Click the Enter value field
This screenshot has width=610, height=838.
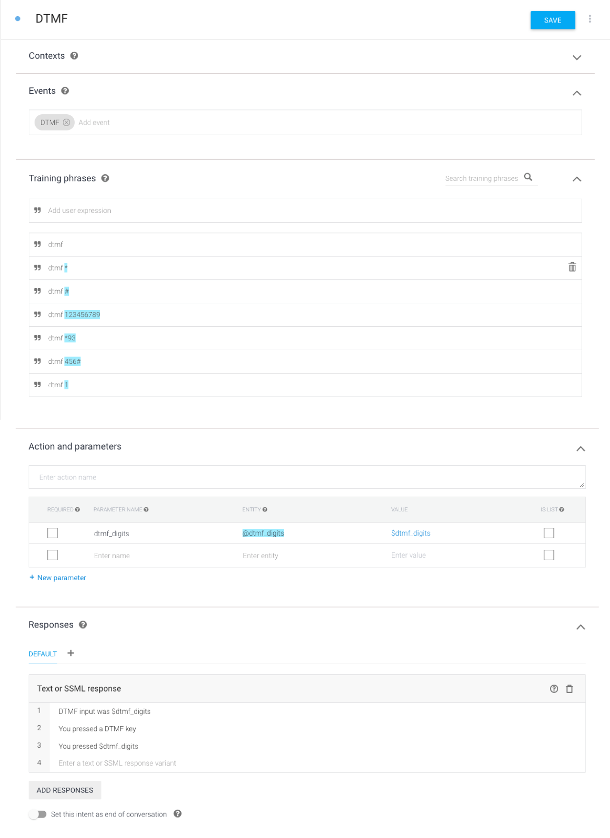[x=408, y=555]
